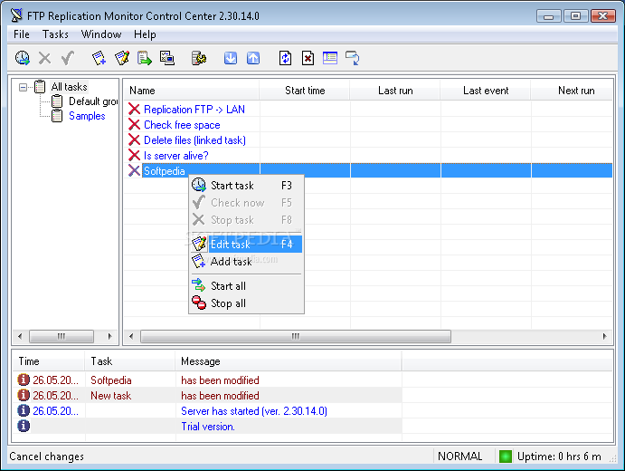Open the Window menu
The image size is (625, 471).
pos(101,34)
